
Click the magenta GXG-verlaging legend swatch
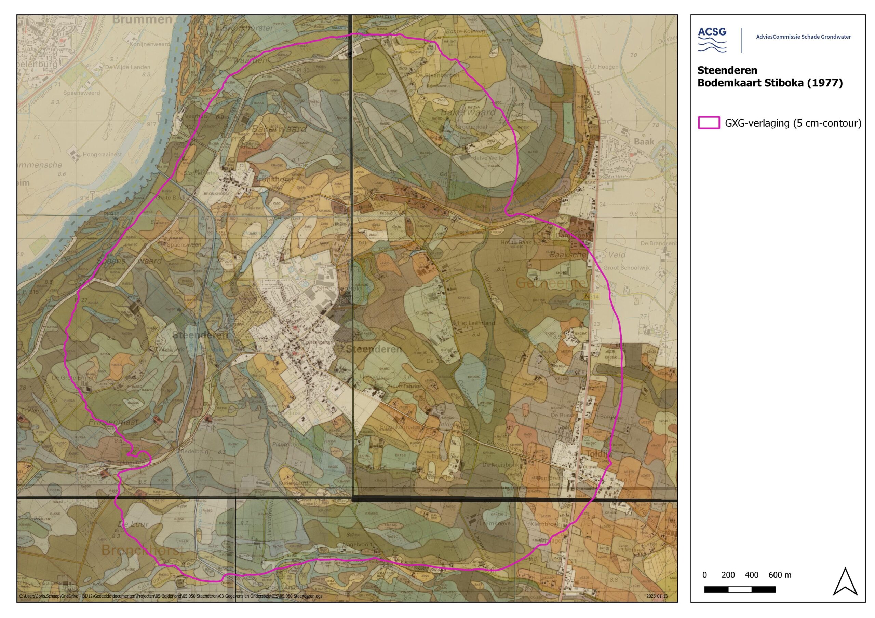click(709, 123)
